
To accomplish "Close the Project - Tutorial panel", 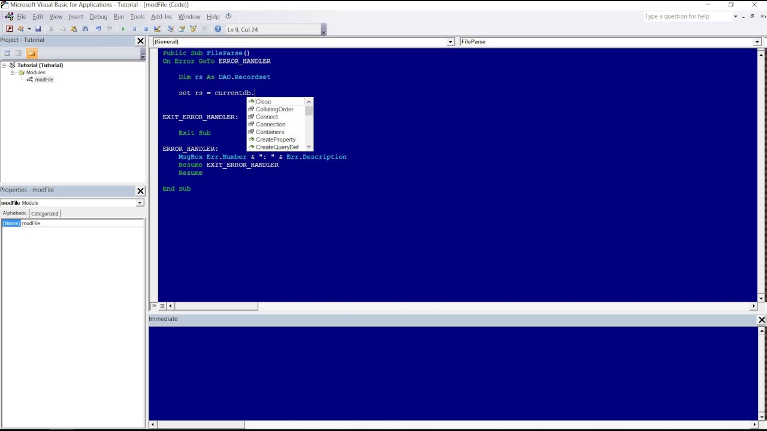I will click(x=140, y=41).
